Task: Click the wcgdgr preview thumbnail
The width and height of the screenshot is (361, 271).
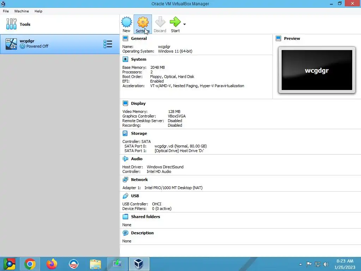Action: coord(317,70)
